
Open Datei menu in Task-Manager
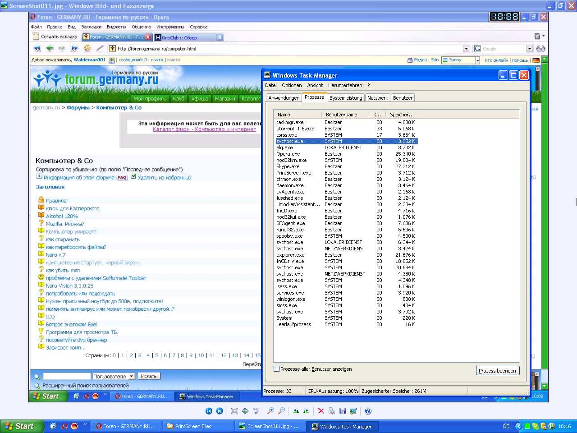click(x=271, y=85)
